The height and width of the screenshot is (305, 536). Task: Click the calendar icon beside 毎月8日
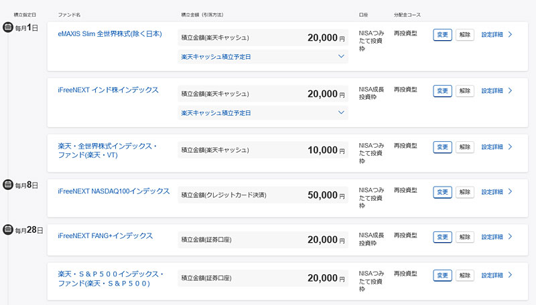click(7, 185)
